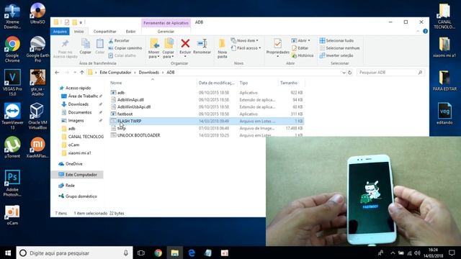
Task: Open CANAL TECNOLOG folder in sidebar
Action: point(86,137)
